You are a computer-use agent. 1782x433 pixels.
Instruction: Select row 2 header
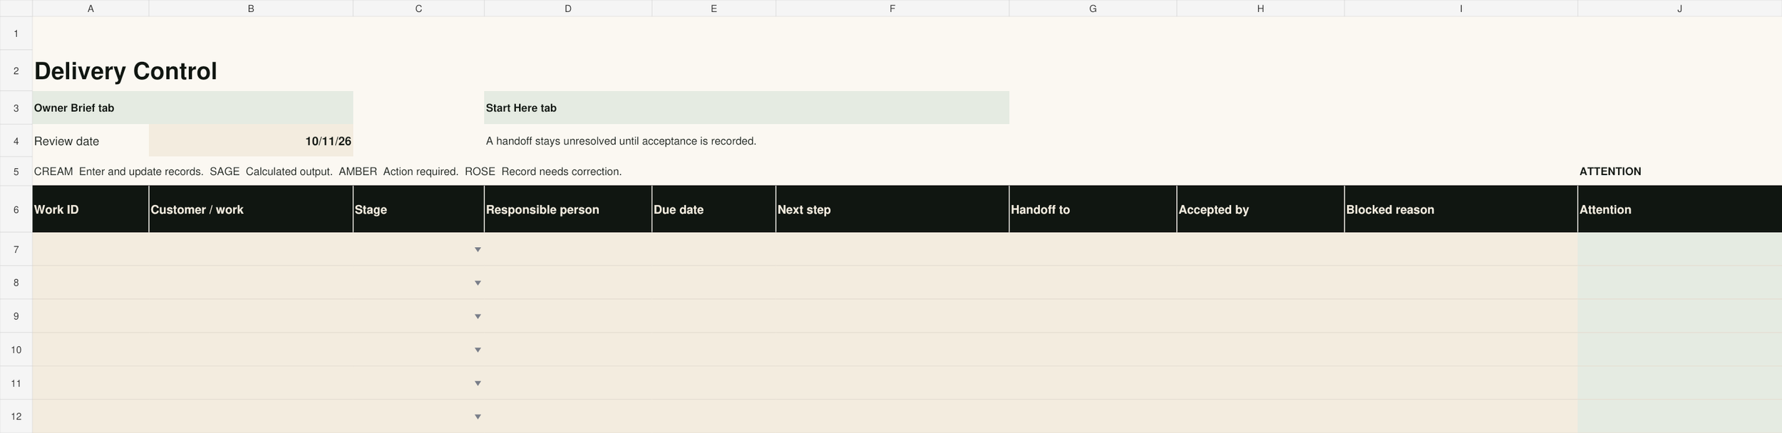coord(16,71)
